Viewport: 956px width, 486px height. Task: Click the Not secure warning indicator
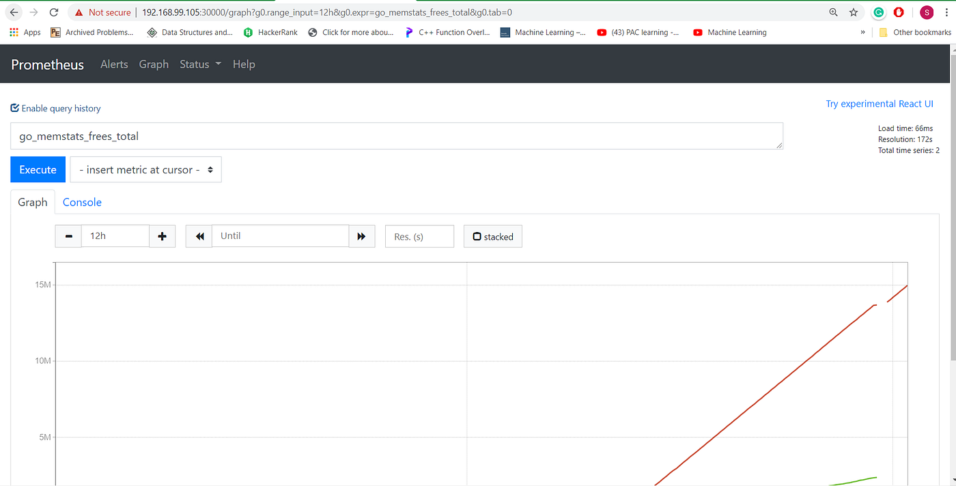pyautogui.click(x=102, y=12)
